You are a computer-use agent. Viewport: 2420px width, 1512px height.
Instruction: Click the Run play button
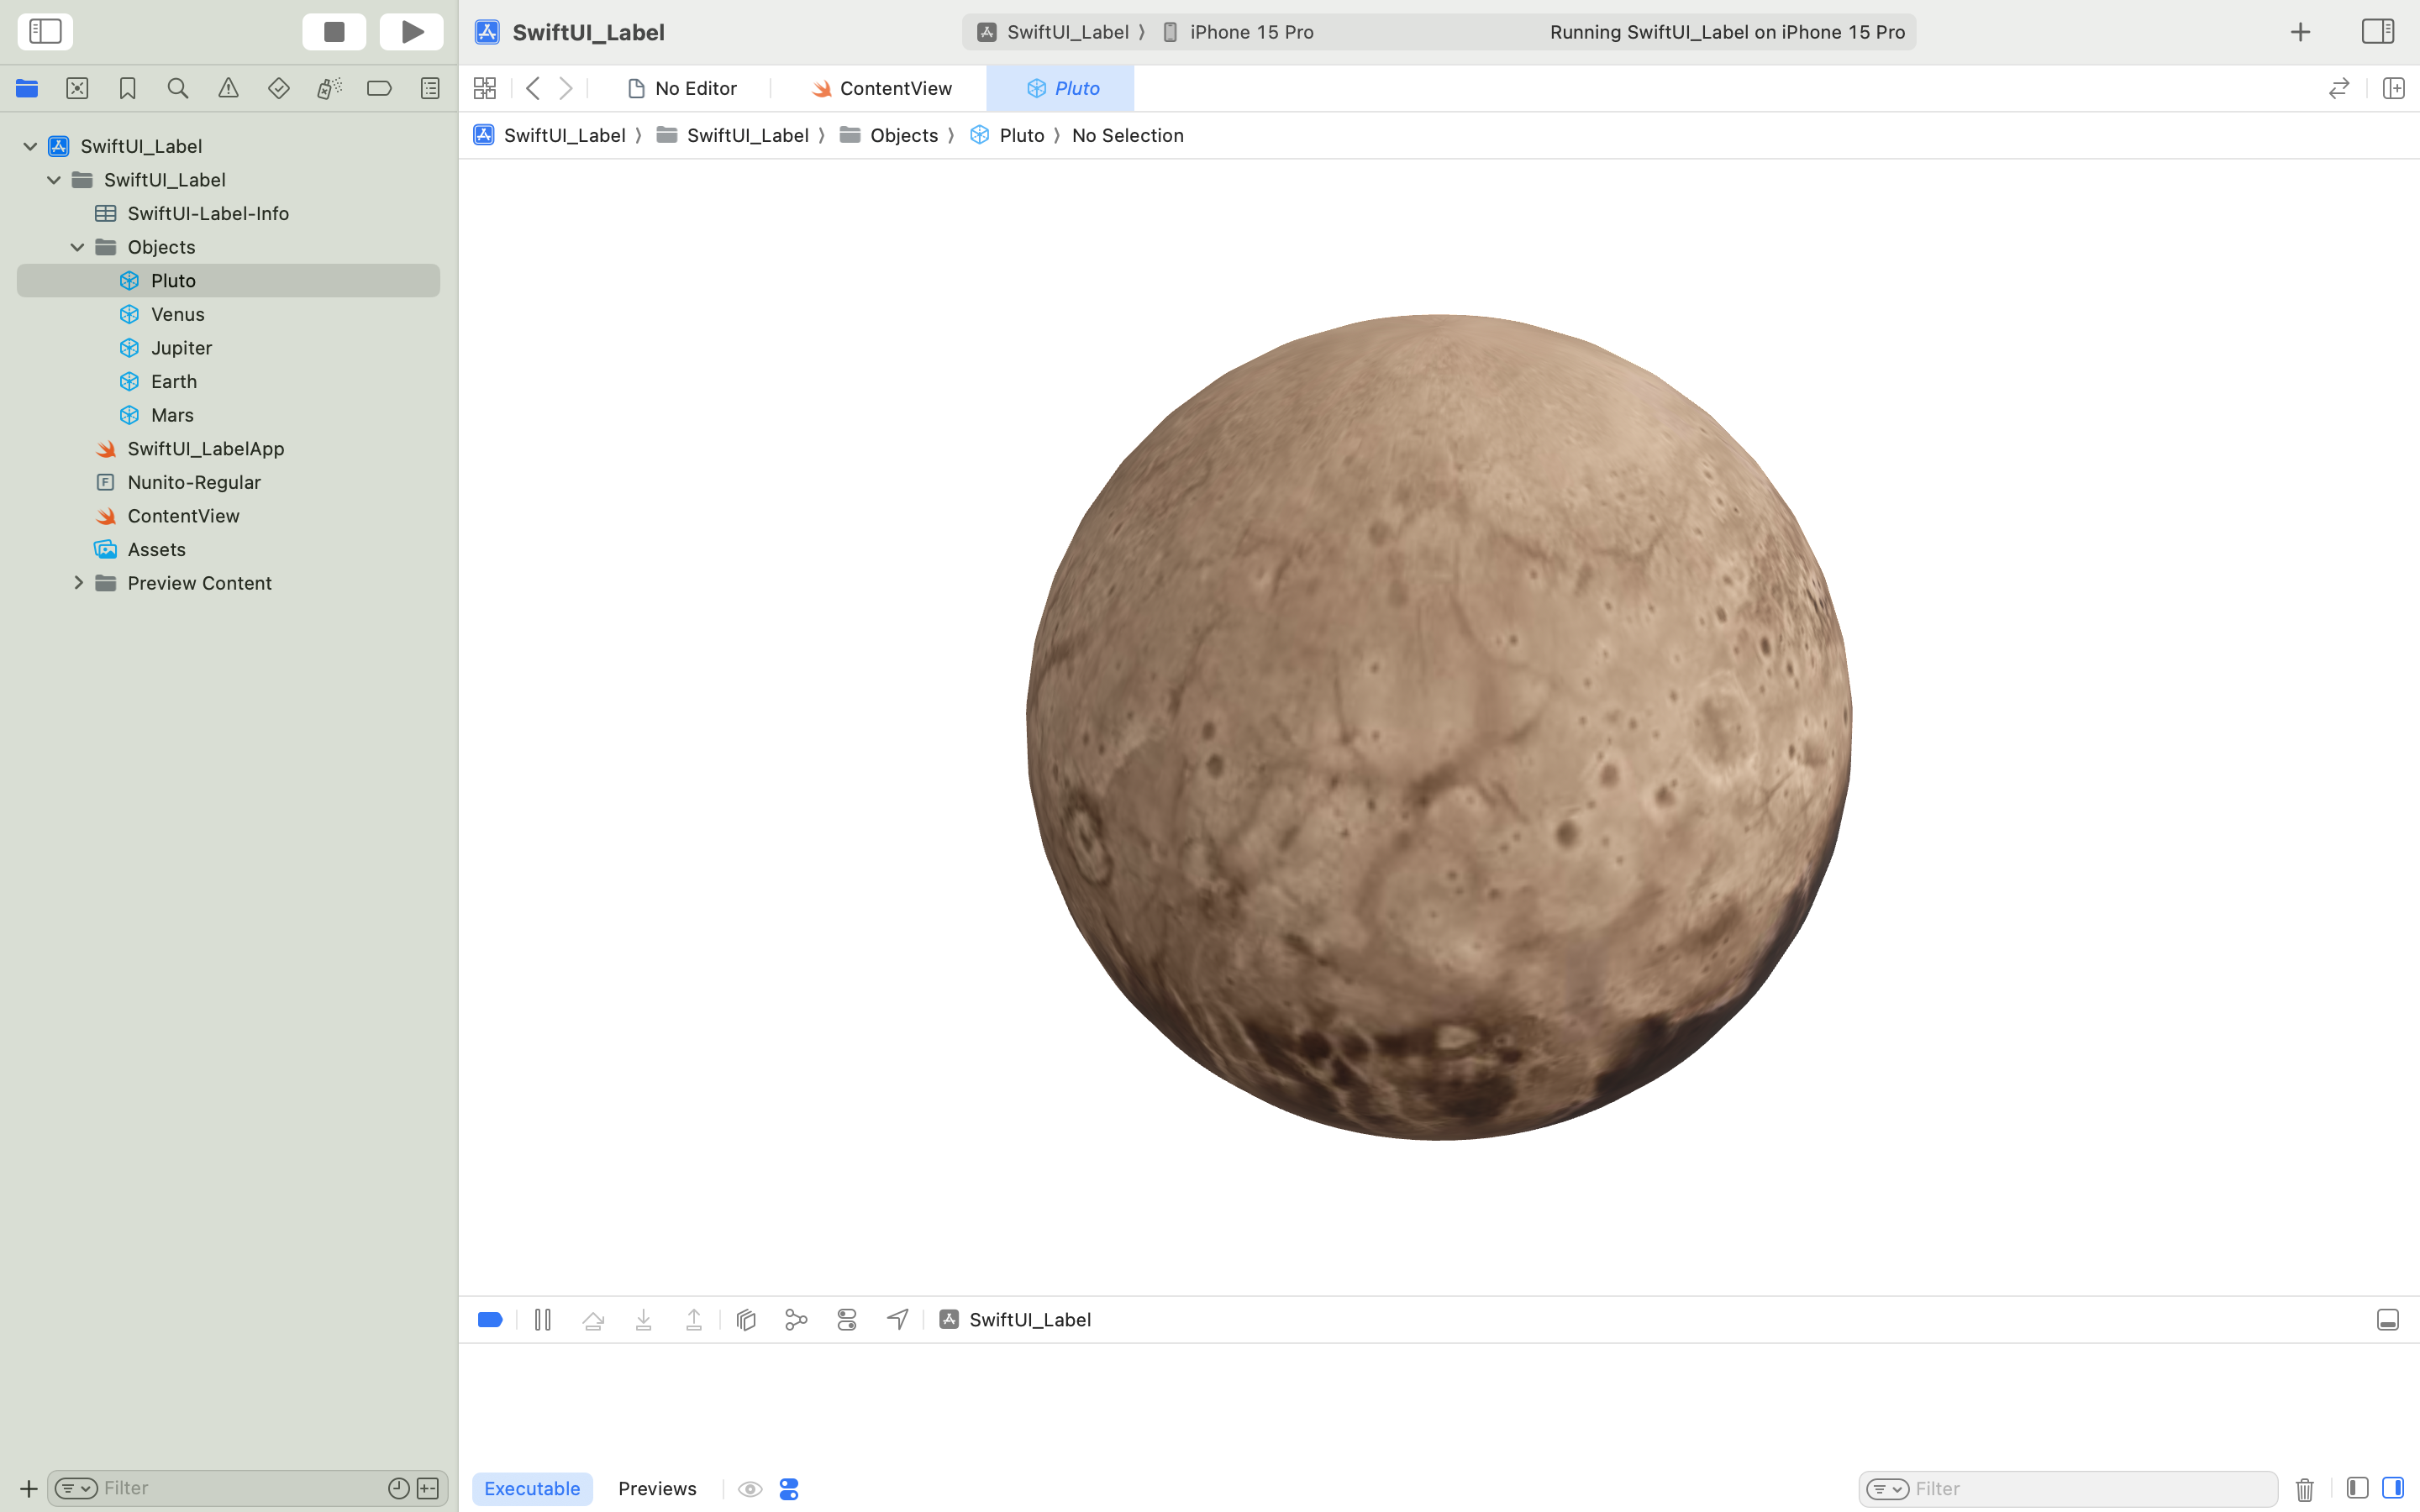click(411, 32)
